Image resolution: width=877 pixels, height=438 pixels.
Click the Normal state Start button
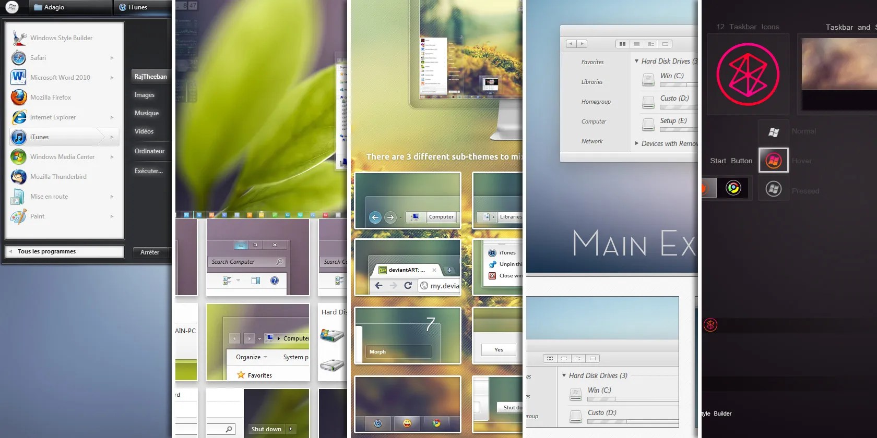pos(774,132)
